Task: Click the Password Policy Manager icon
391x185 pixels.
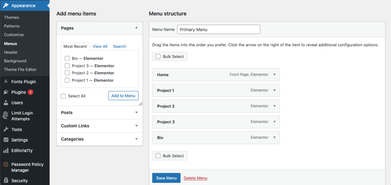Action: click(6, 164)
